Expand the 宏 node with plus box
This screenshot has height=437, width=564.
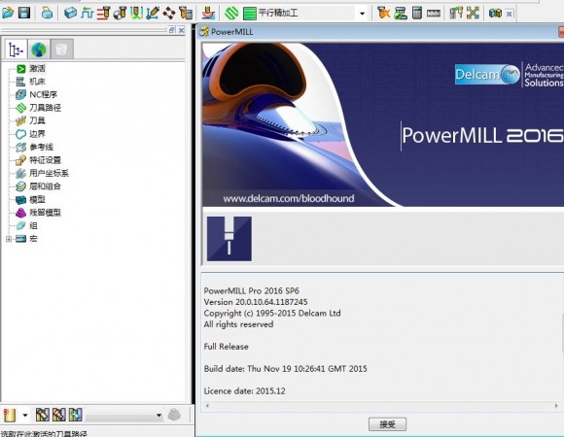9,239
